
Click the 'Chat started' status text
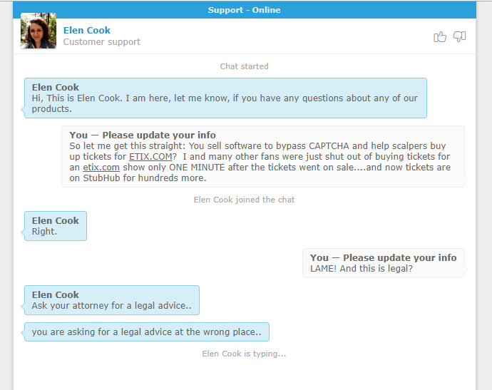[244, 66]
